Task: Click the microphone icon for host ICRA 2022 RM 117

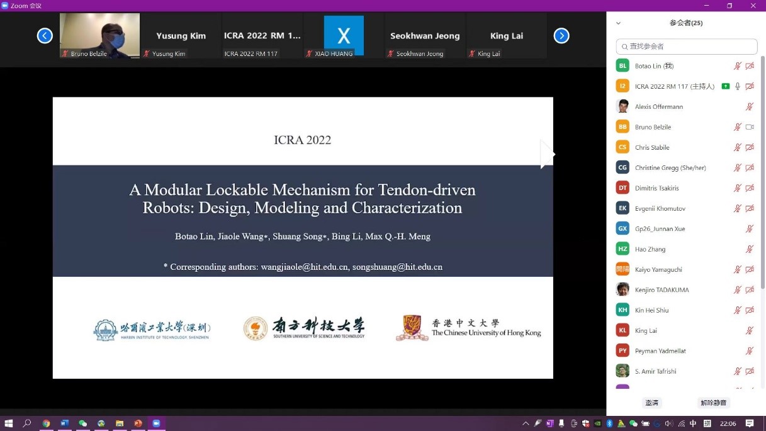Action: pos(738,86)
